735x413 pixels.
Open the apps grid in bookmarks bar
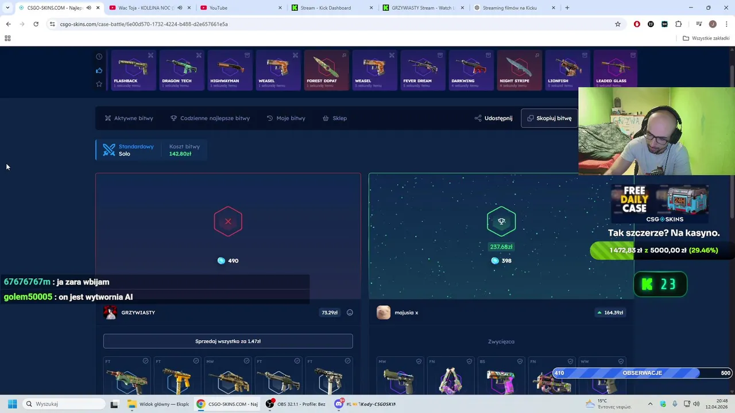pyautogui.click(x=7, y=38)
